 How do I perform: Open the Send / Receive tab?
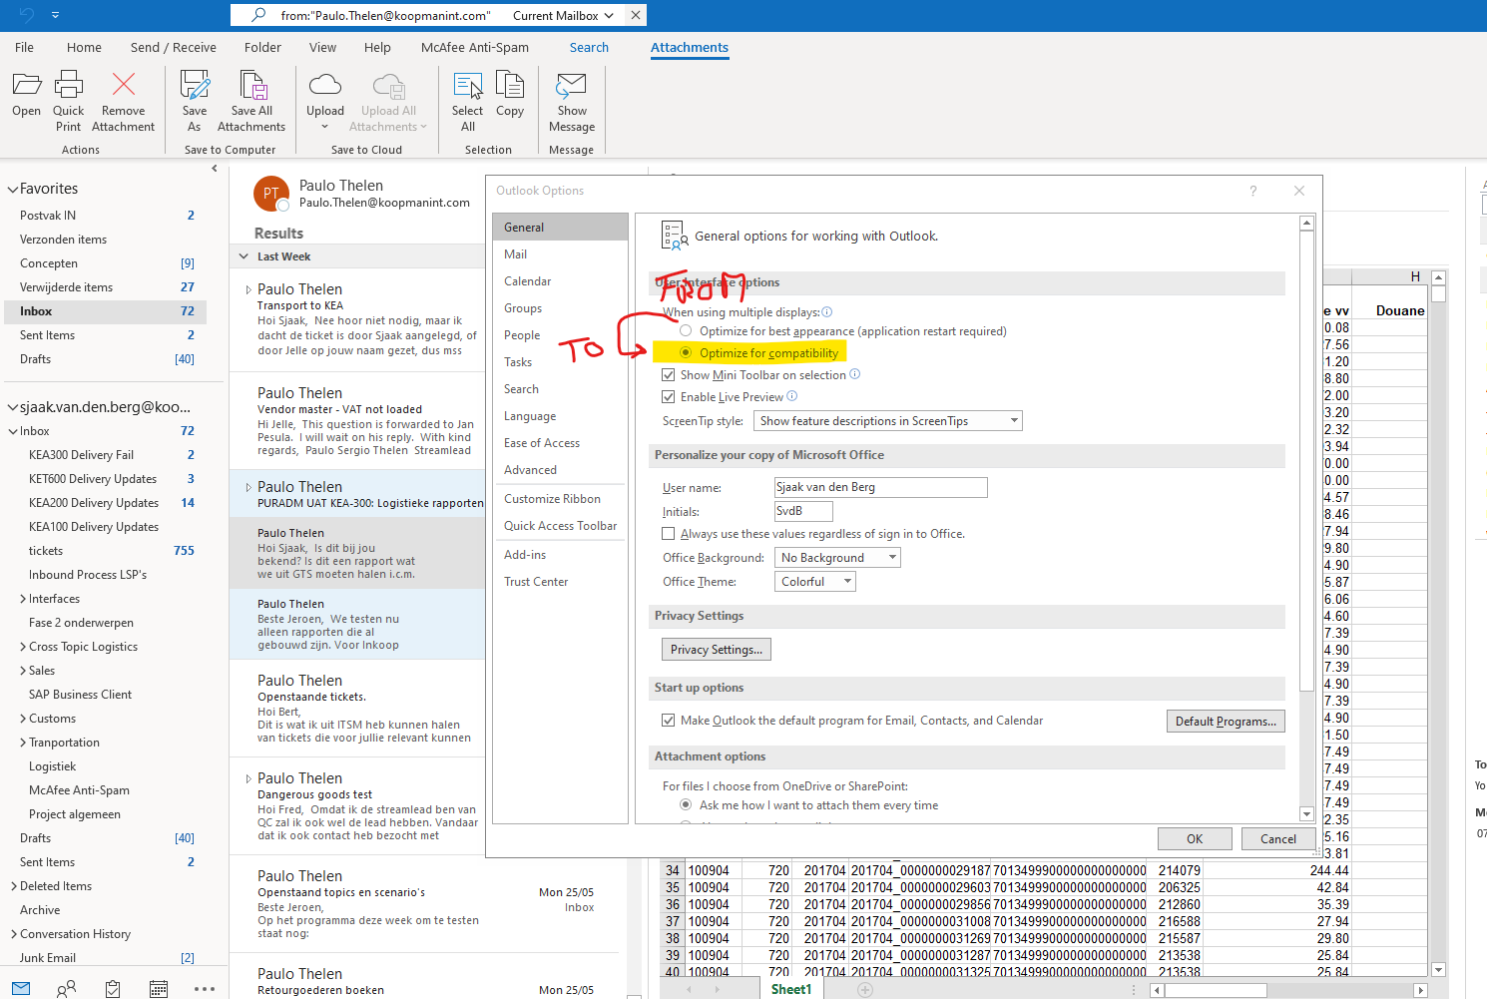pyautogui.click(x=174, y=47)
